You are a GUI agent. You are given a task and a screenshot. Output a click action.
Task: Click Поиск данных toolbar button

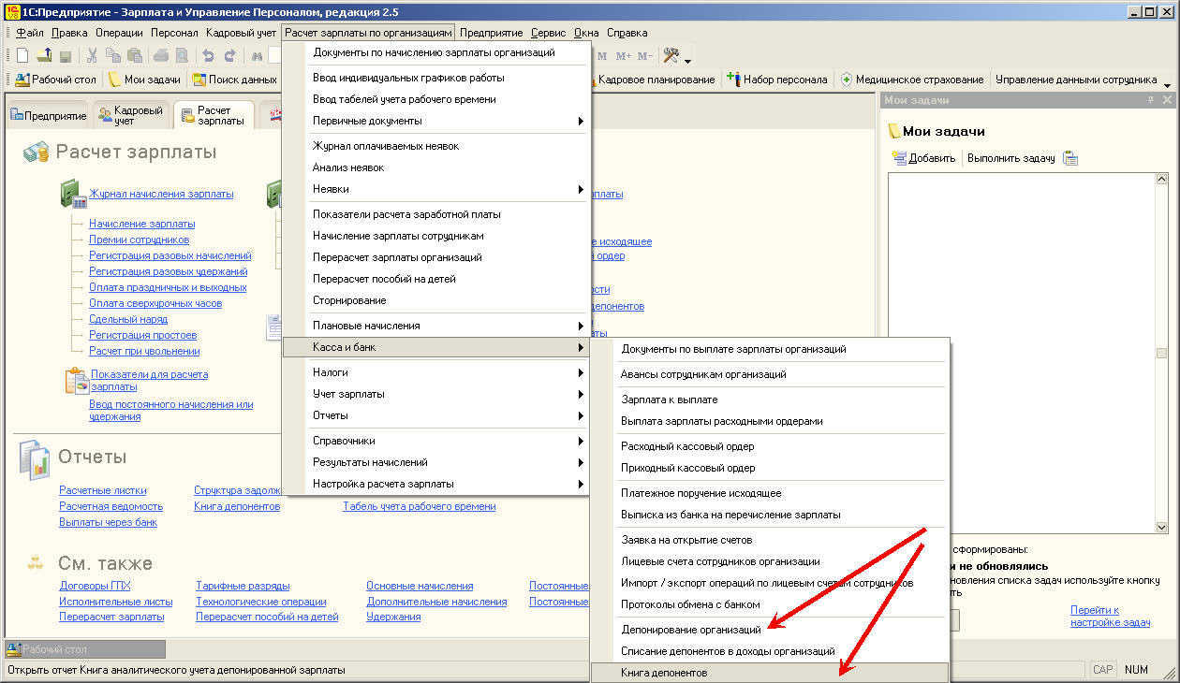pyautogui.click(x=235, y=80)
